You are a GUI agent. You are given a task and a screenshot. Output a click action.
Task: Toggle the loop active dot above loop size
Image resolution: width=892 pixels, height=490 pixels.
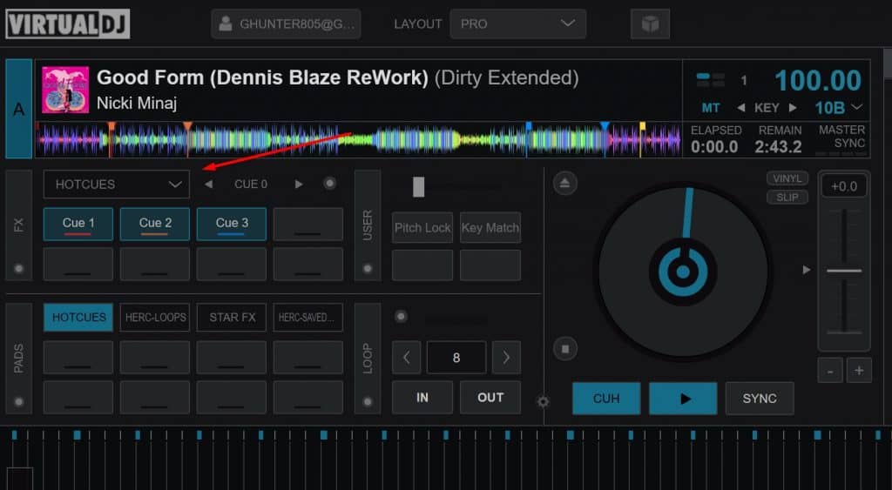tap(401, 316)
